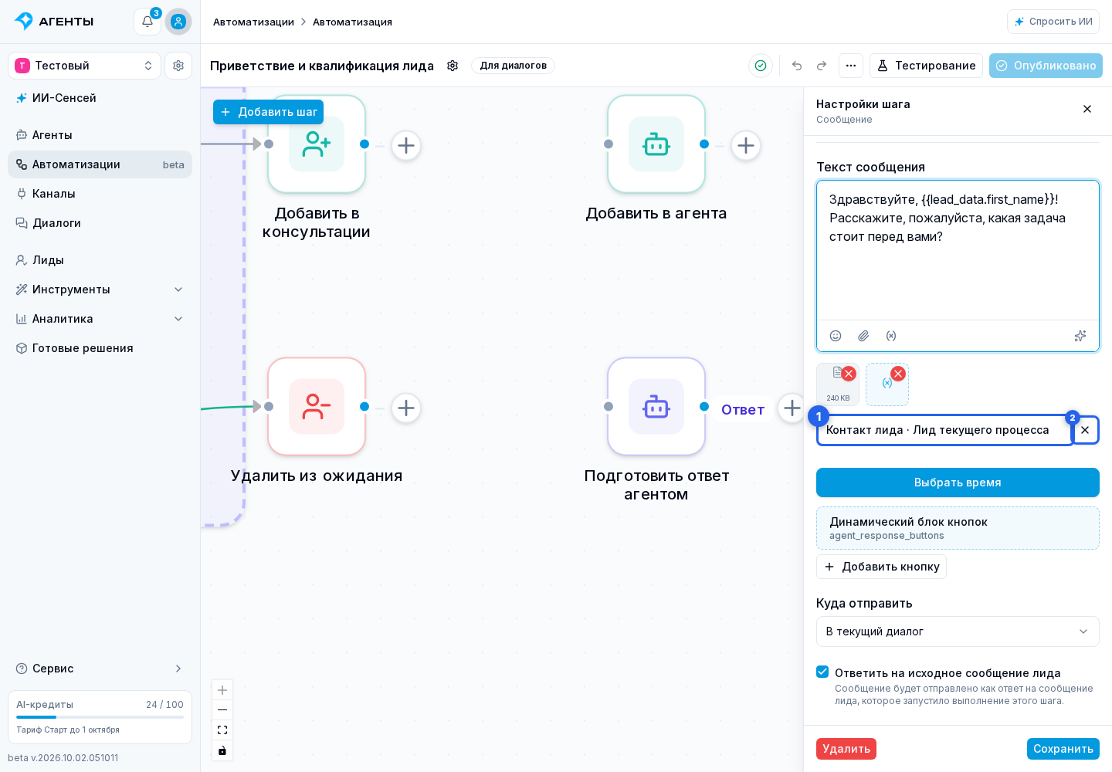Expand the Сервис menu
The height and width of the screenshot is (772, 1112).
pyautogui.click(x=100, y=669)
